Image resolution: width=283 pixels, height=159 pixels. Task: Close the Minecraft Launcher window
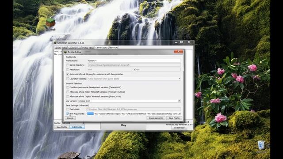[x=189, y=42]
